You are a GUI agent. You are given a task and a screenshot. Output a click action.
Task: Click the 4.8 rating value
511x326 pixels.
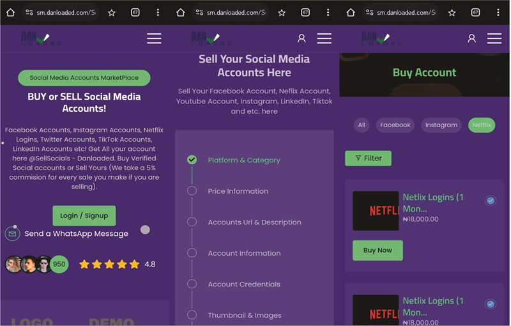click(x=150, y=264)
